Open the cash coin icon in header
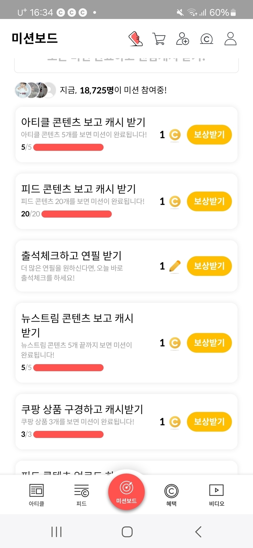 point(206,39)
